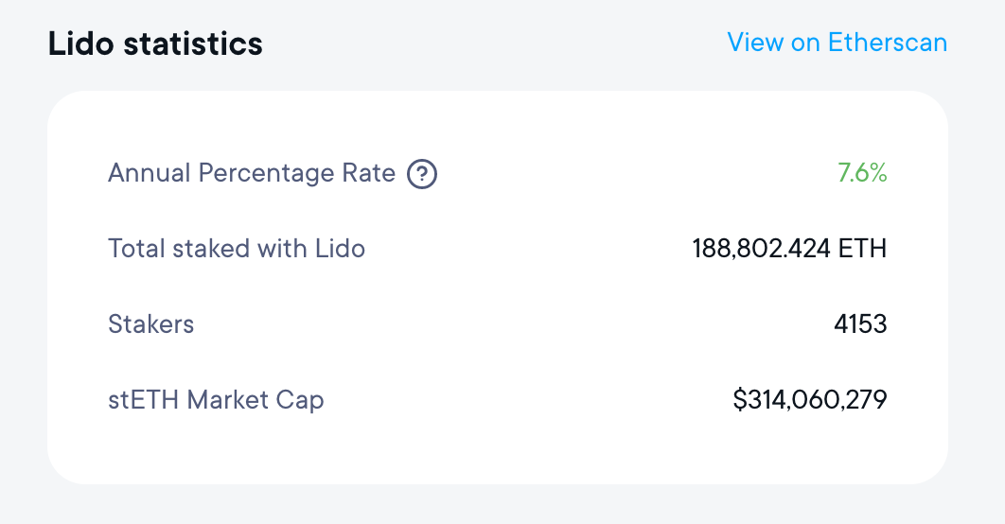
Task: Select the 188,802.424 ETH value
Action: coord(789,249)
